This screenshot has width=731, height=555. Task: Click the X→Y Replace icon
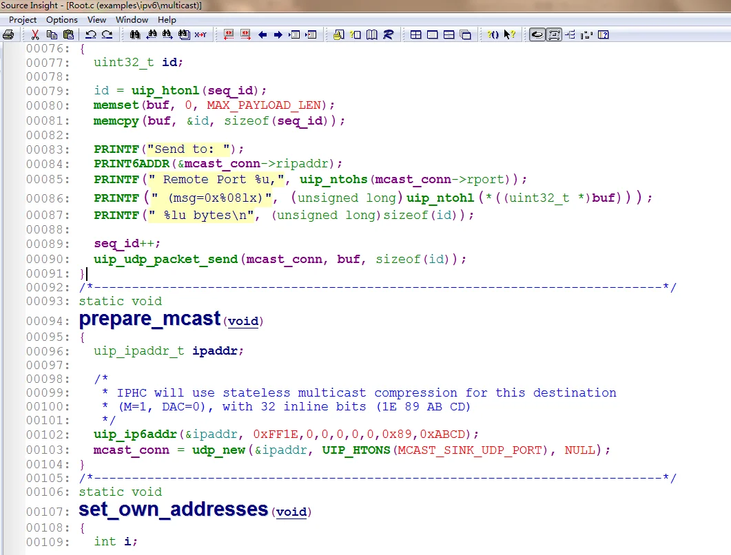(200, 34)
